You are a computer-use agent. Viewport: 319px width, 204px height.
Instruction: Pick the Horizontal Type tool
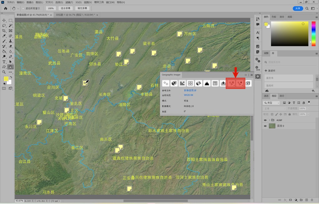coord(4,62)
